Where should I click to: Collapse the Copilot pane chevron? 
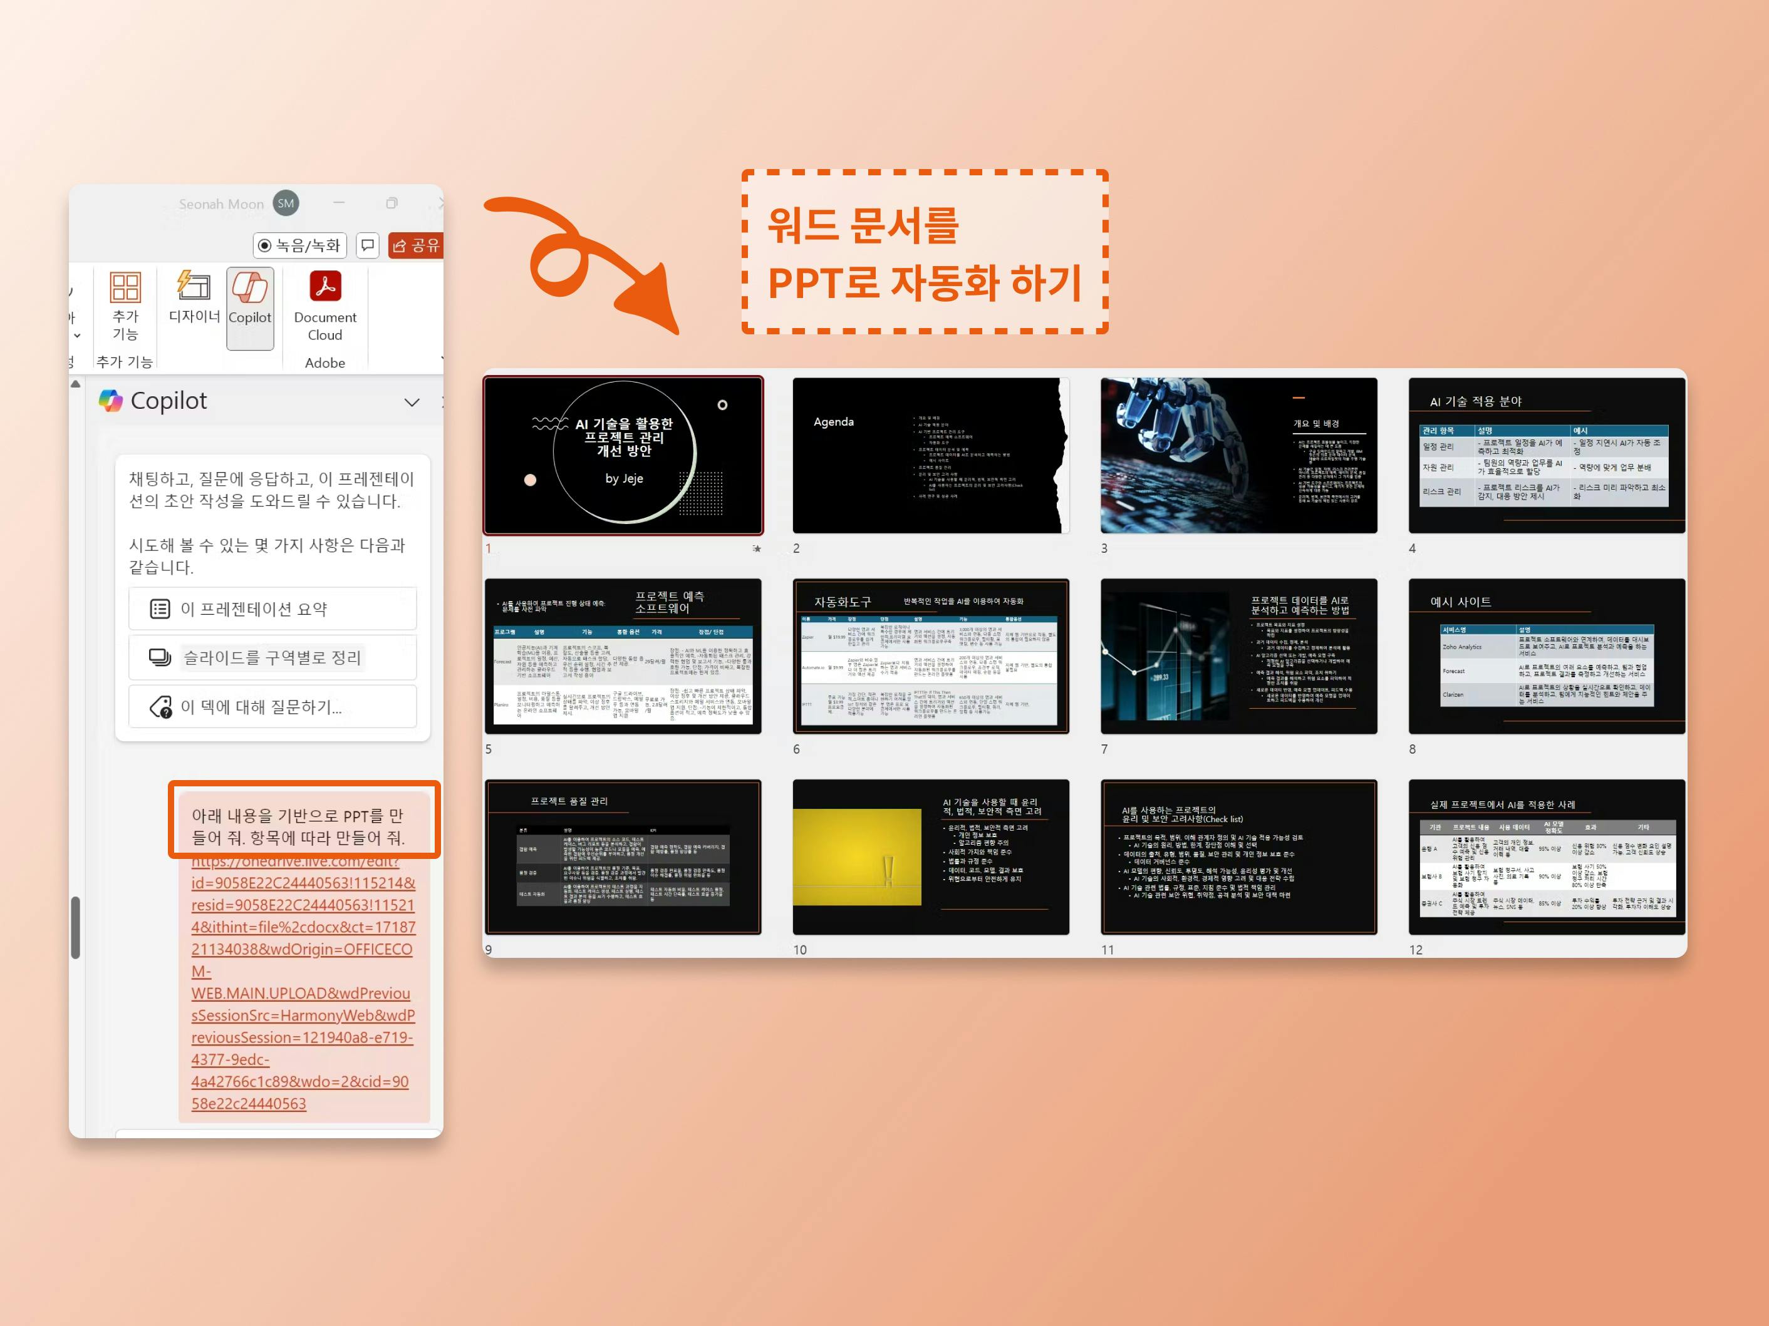pyautogui.click(x=412, y=402)
